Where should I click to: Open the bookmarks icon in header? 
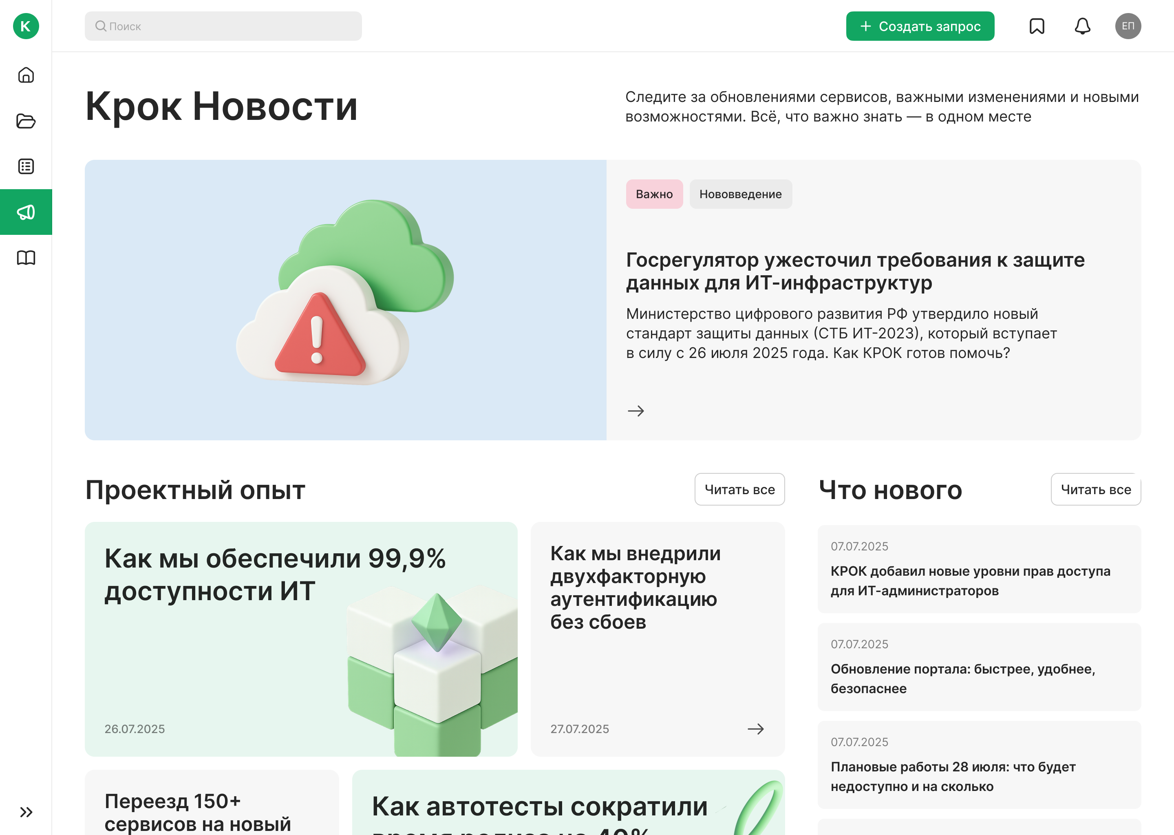pos(1037,26)
